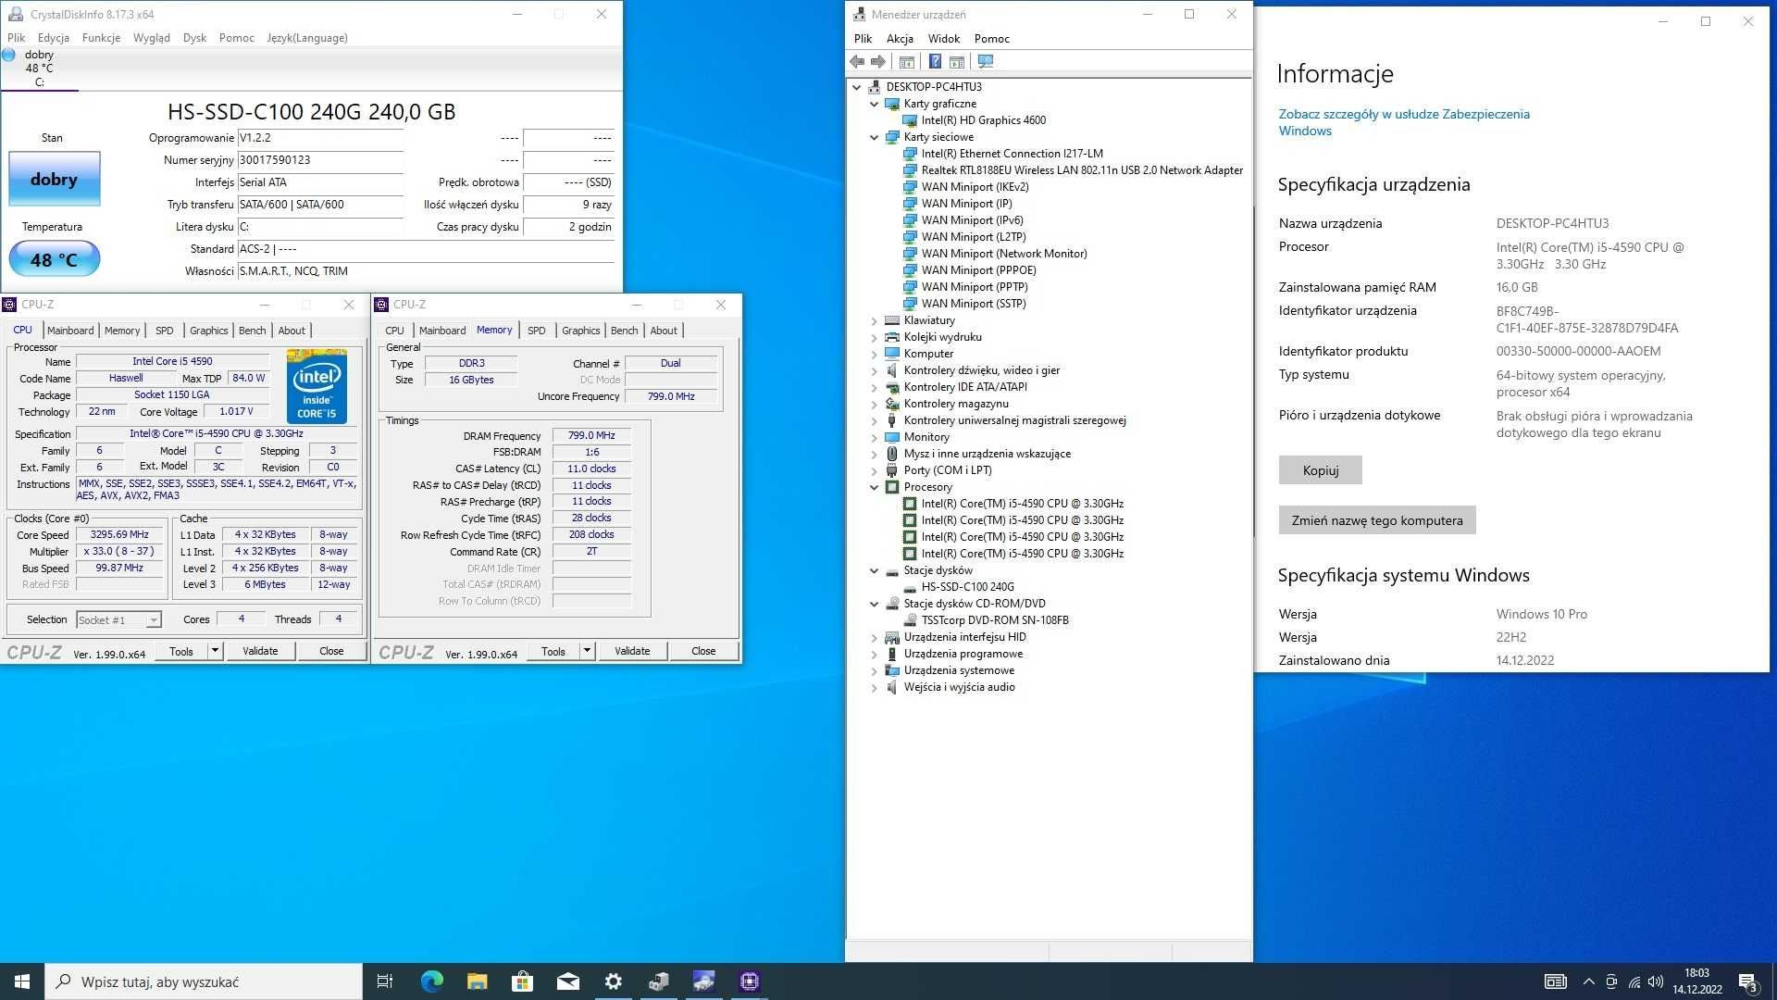This screenshot has width=1777, height=1000.
Task: Switch to Mainboard tab in left CPU-Z
Action: click(70, 331)
